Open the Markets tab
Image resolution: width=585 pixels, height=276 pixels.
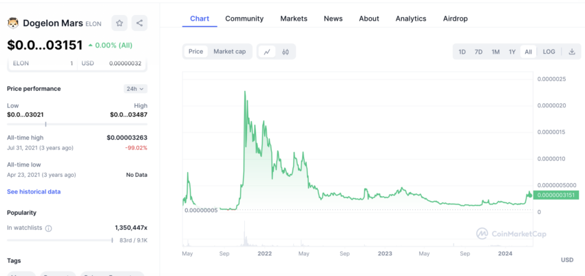tap(294, 19)
